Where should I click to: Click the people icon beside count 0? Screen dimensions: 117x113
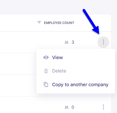(67, 107)
